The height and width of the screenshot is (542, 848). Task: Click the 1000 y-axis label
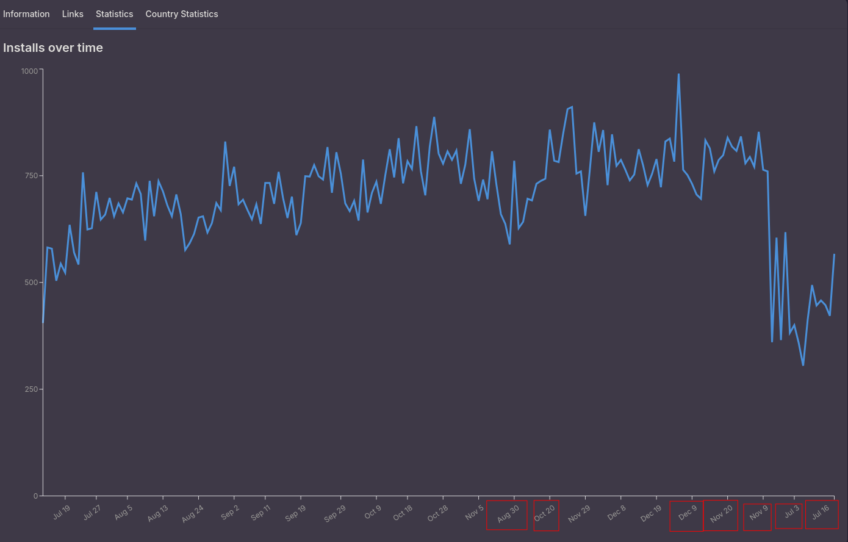pos(29,71)
